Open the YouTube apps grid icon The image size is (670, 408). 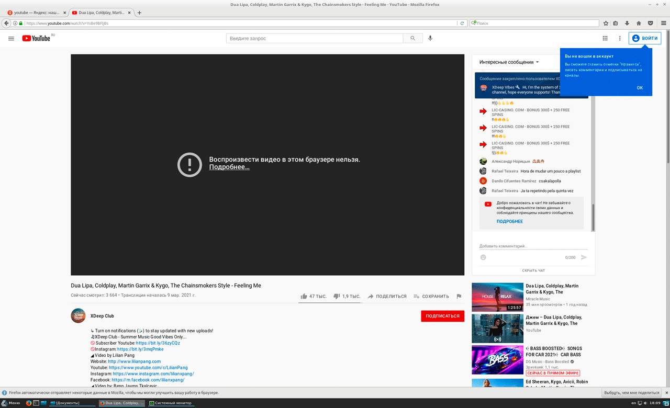[x=605, y=38]
